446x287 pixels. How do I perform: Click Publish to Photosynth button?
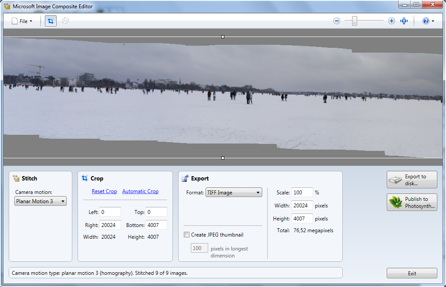pyautogui.click(x=412, y=202)
